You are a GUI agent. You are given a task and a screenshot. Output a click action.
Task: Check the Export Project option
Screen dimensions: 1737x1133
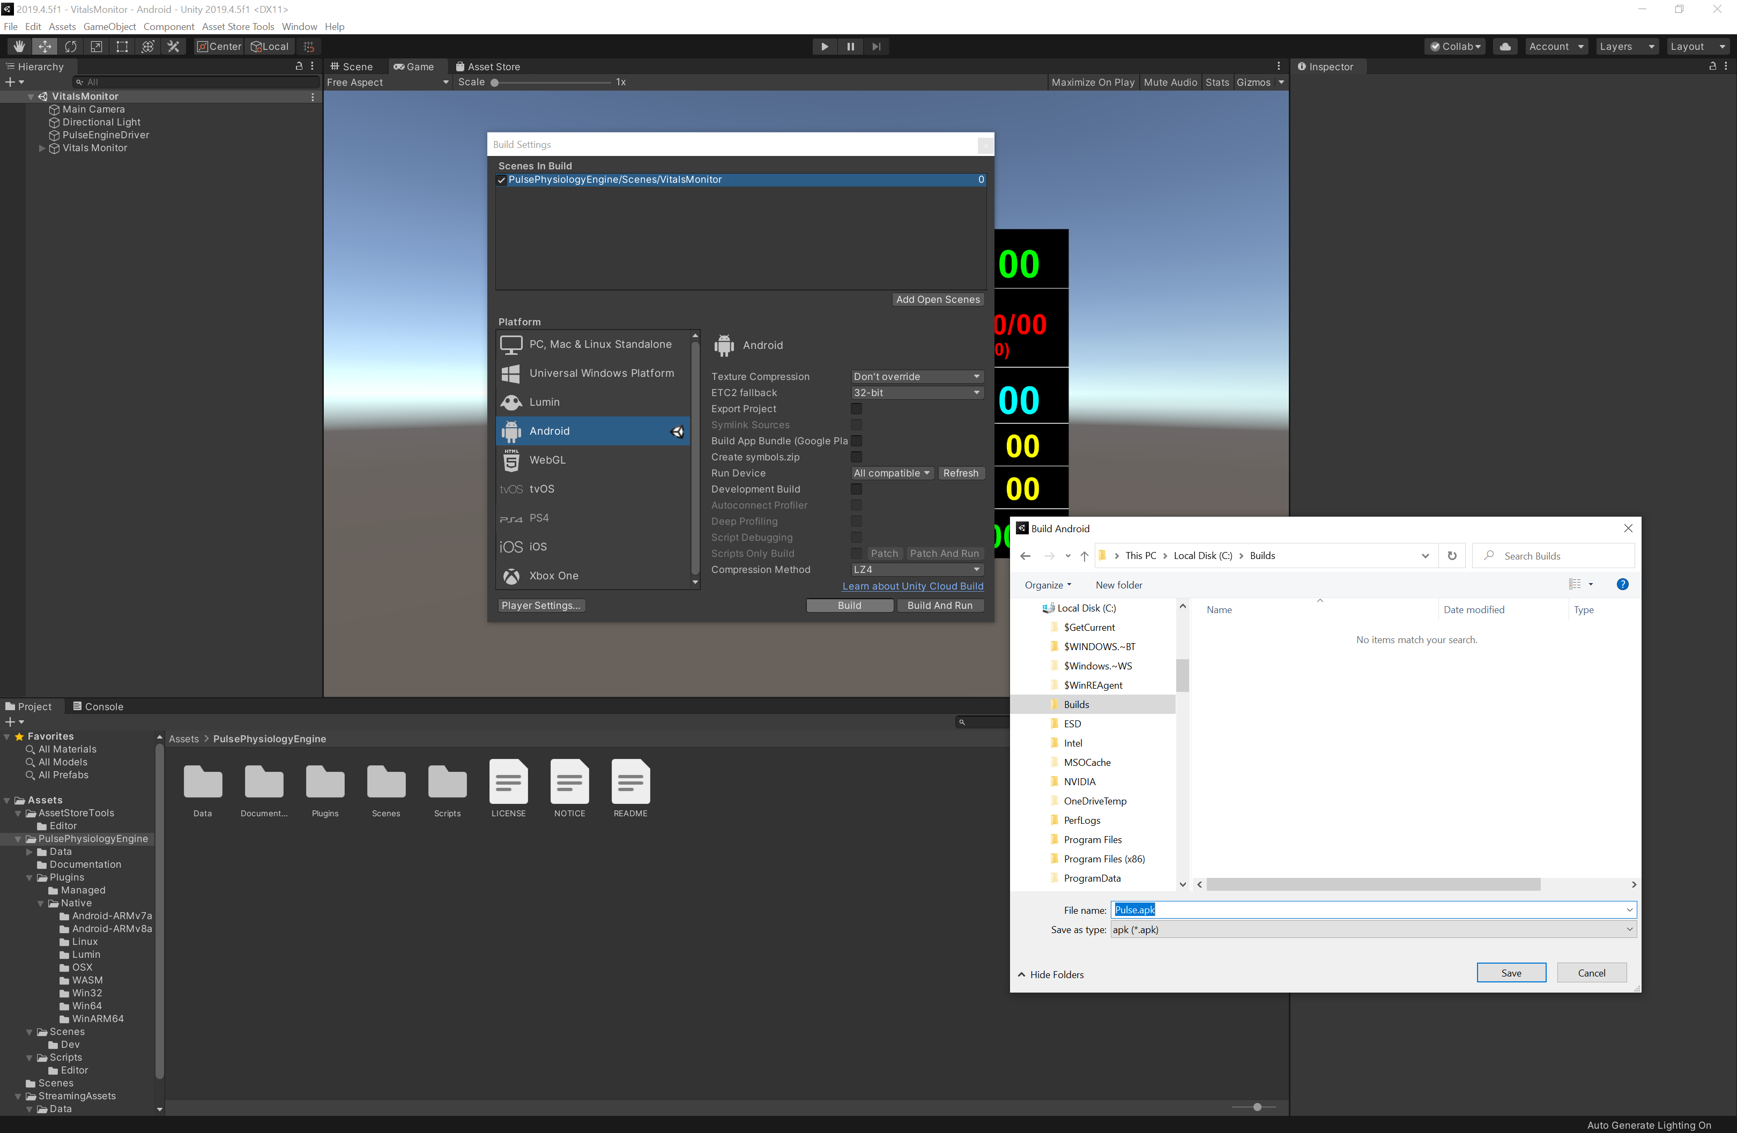[856, 408]
